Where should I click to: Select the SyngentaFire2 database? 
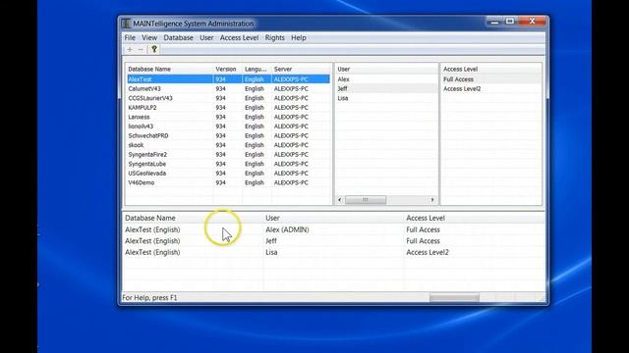[229, 155]
